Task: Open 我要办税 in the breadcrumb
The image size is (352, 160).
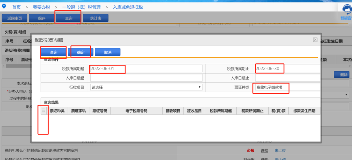Action: 42,7
